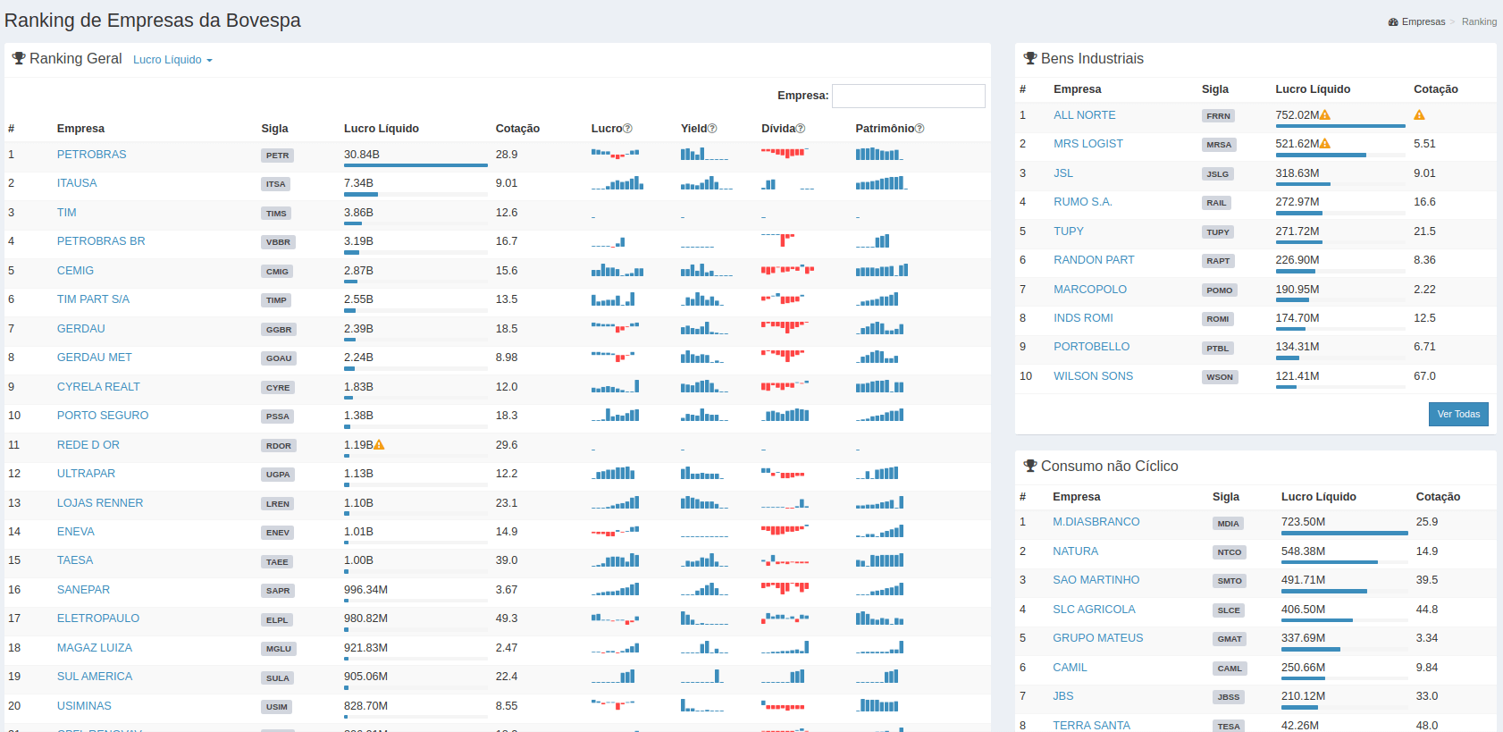Click the MGLU ticker badge
The height and width of the screenshot is (732, 1503).
click(x=278, y=649)
